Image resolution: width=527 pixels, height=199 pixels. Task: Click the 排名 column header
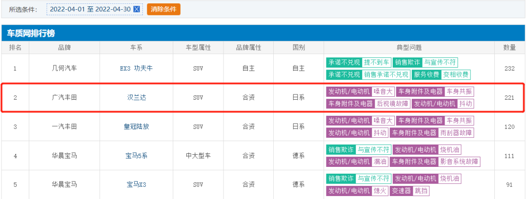coord(15,48)
